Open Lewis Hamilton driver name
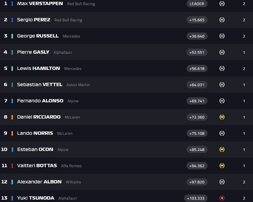 [x=39, y=68]
